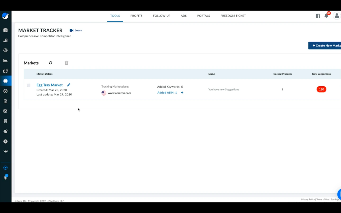Image resolution: width=341 pixels, height=213 pixels.
Task: Open the Learn button next to Market Tracker
Action: click(x=76, y=30)
